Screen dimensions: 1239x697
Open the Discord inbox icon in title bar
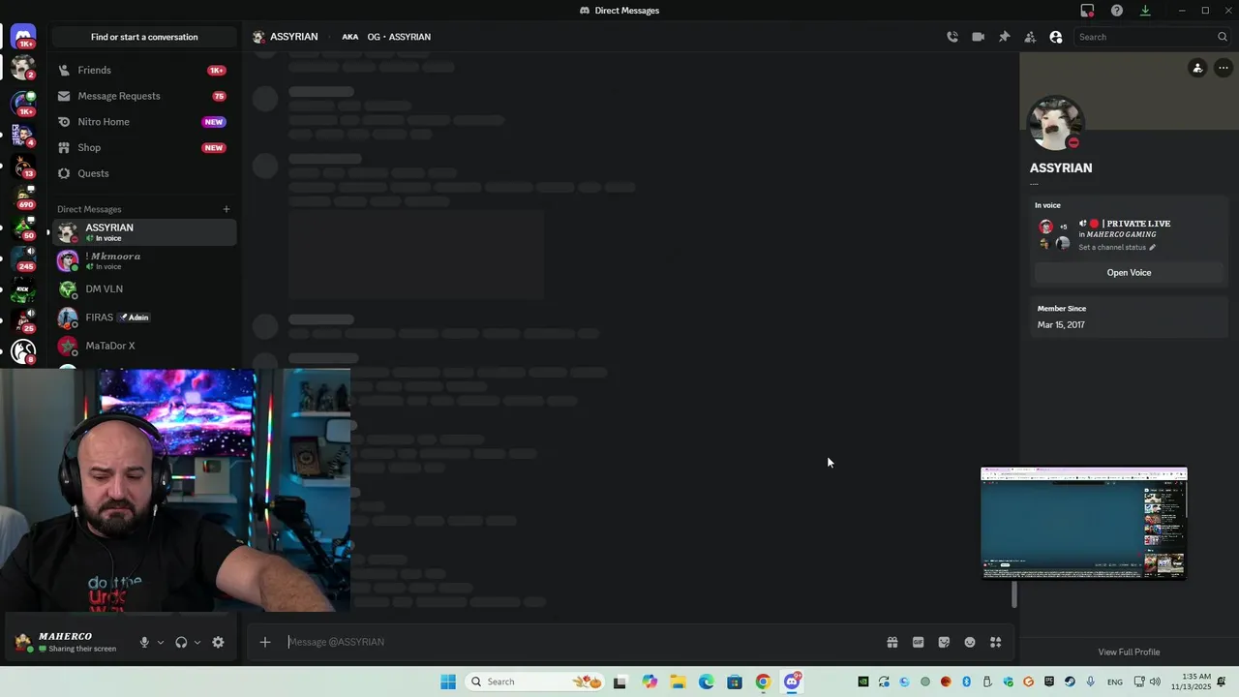[1087, 11]
